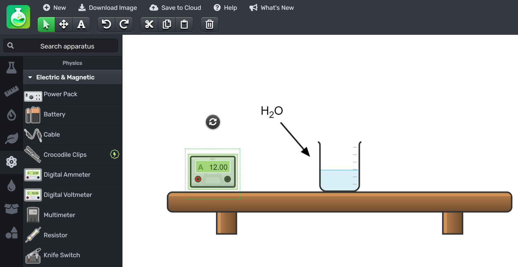
Task: Select the pointer selection tool
Action: (46, 25)
